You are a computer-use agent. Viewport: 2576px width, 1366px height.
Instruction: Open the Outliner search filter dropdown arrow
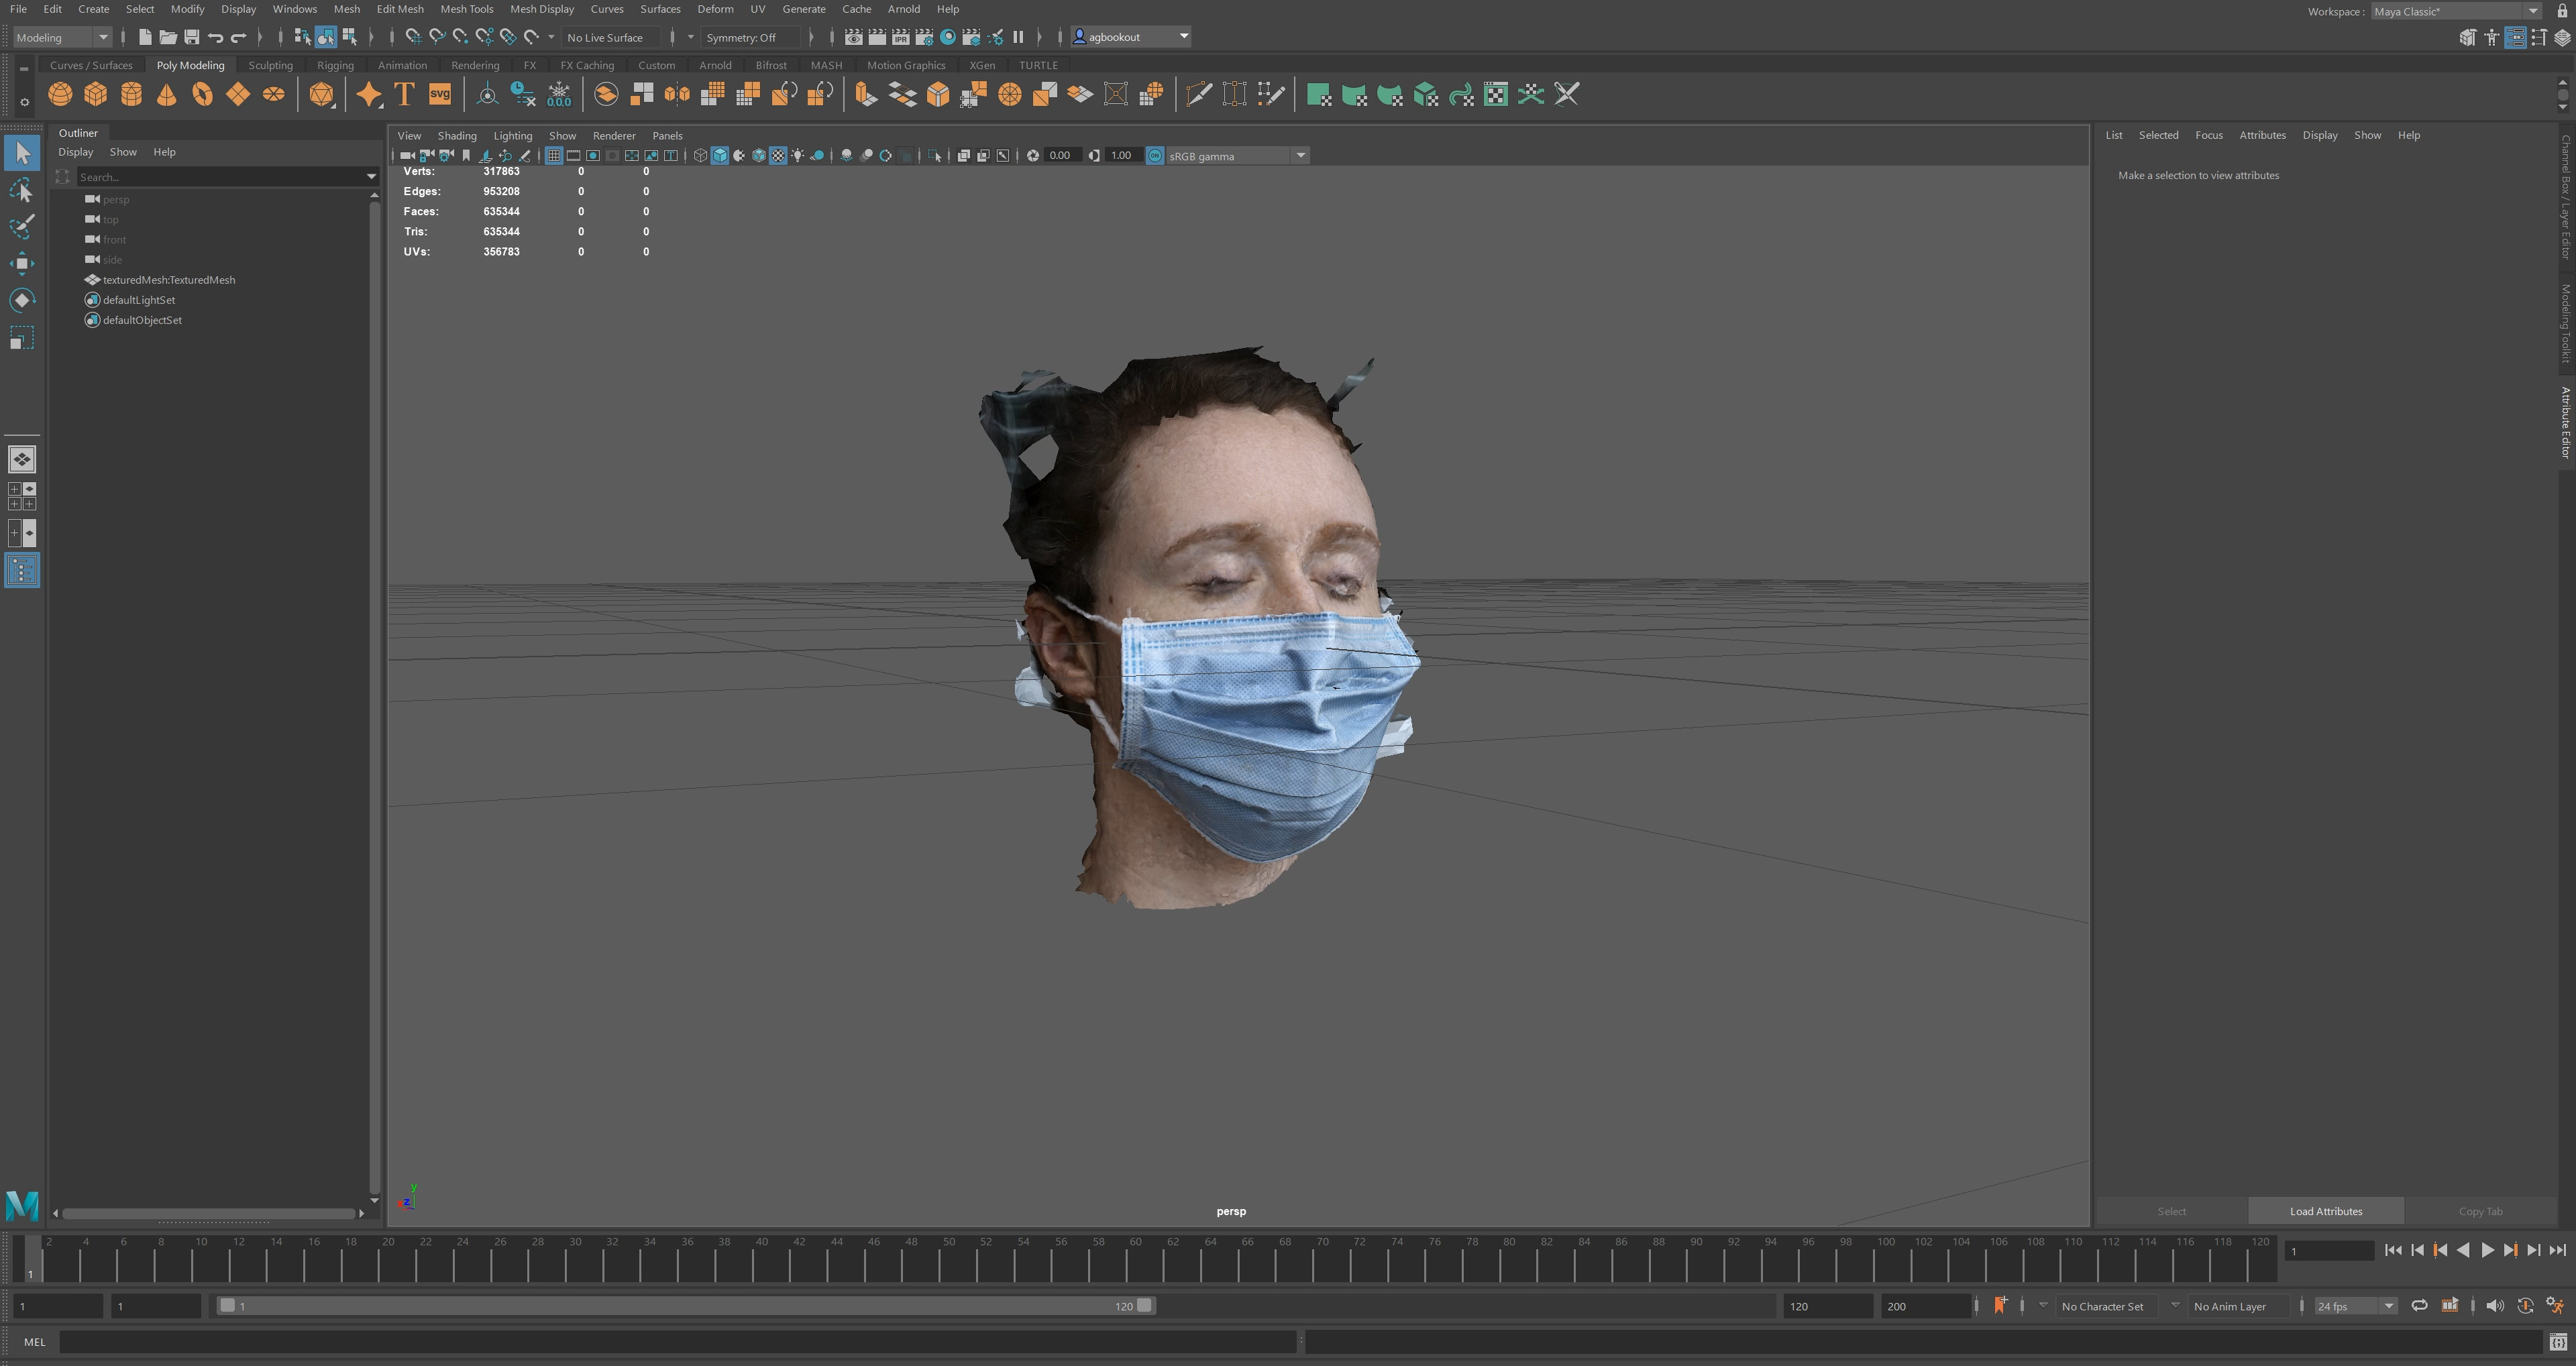point(371,176)
